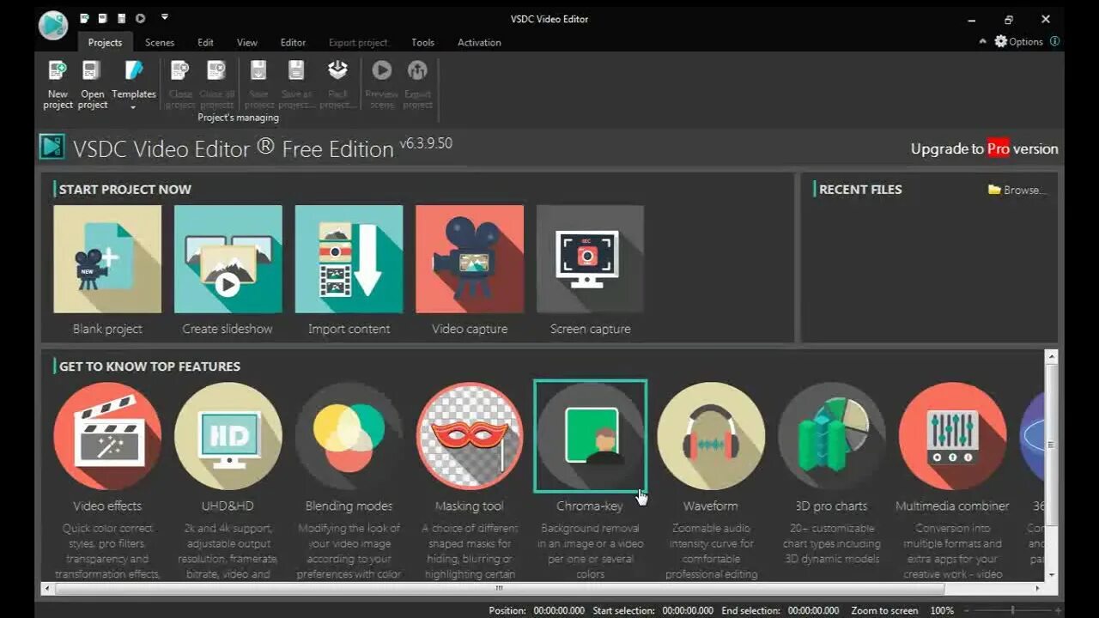Open the Edit tab
The width and height of the screenshot is (1099, 618).
point(206,42)
